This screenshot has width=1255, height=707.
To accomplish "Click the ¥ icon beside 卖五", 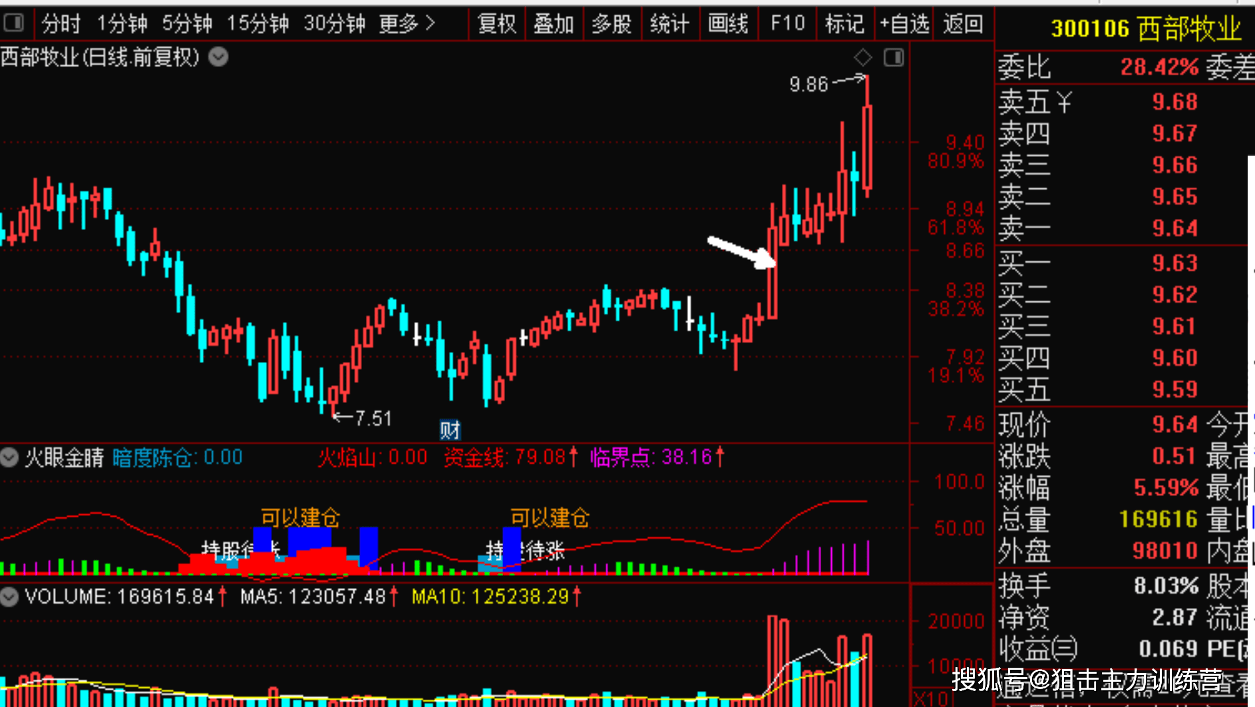I will [x=1063, y=102].
